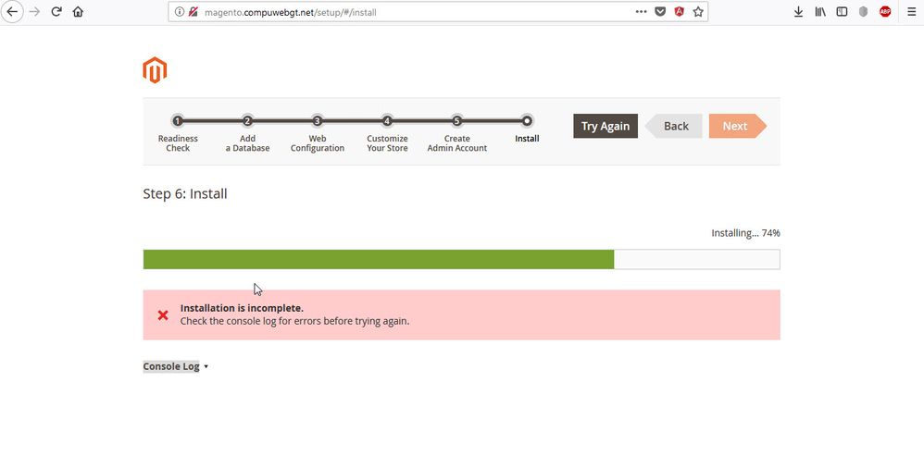Click the Magento logo
This screenshot has height=468, width=924.
click(155, 70)
